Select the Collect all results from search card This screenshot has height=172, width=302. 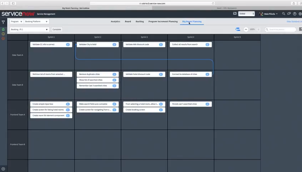click(191, 44)
